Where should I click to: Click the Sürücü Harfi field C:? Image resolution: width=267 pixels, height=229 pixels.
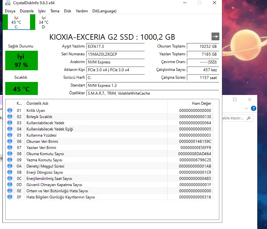pyautogui.click(x=116, y=77)
